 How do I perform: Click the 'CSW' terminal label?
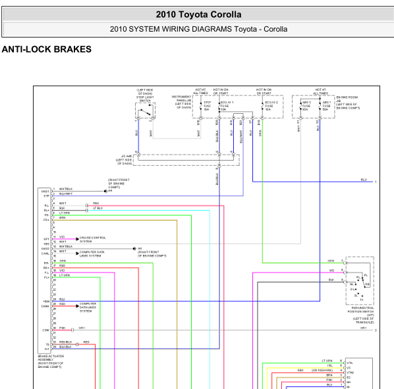pyautogui.click(x=46, y=330)
